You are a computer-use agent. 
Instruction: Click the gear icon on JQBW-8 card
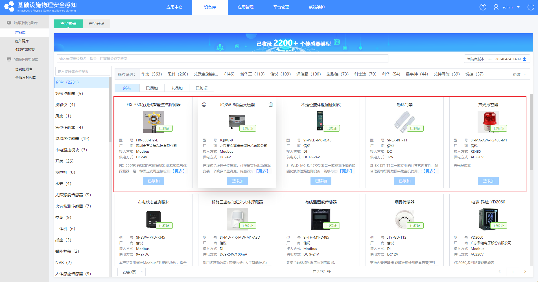204,105
